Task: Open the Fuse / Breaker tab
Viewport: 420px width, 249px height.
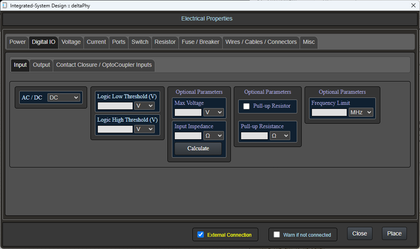Action: pos(200,42)
